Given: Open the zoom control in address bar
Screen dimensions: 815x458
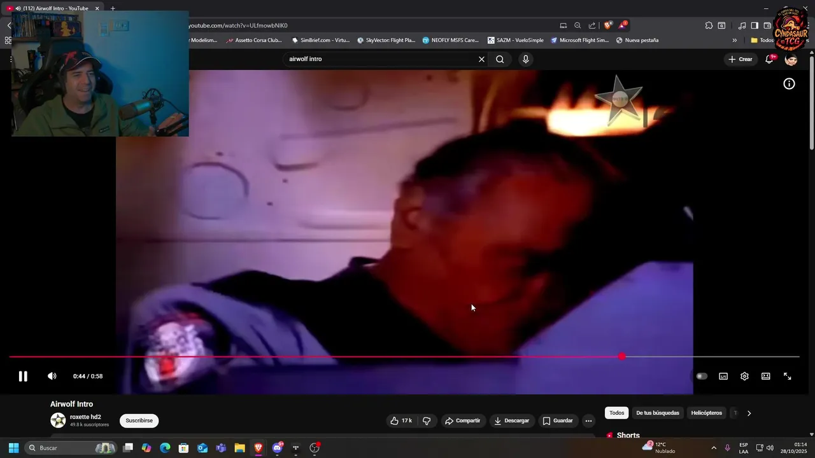Looking at the screenshot, I should [578, 25].
